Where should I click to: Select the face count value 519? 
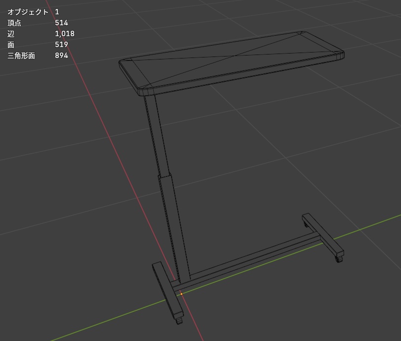click(x=61, y=45)
